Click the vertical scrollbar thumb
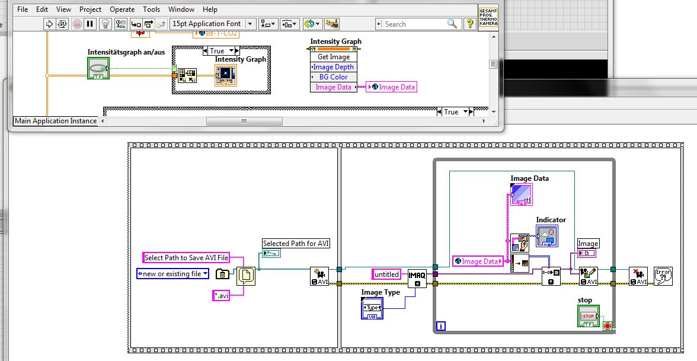The width and height of the screenshot is (697, 361). (x=493, y=64)
